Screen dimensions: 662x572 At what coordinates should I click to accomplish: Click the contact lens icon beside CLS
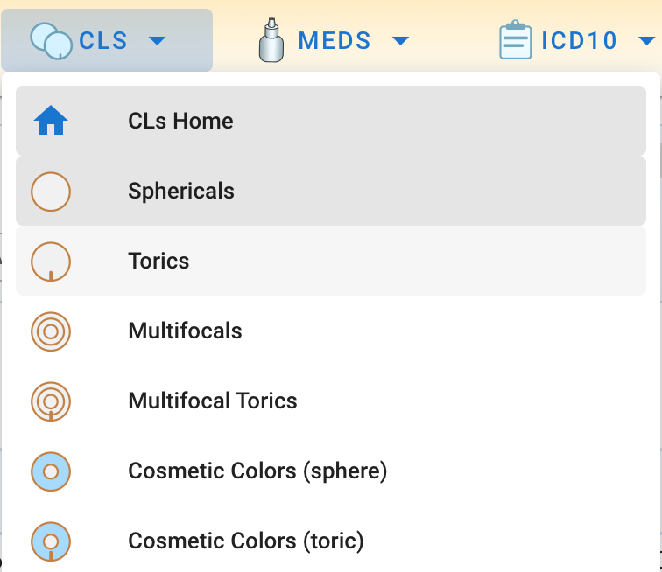[51, 40]
